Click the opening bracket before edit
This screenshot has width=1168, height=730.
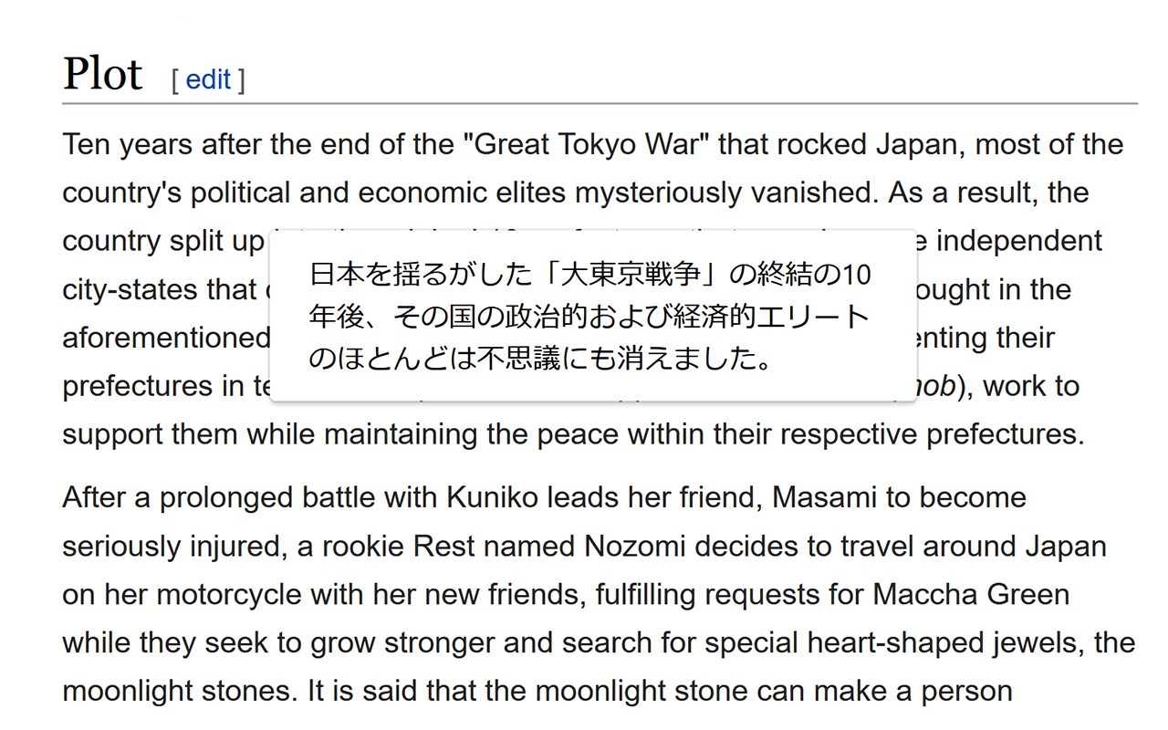point(174,80)
